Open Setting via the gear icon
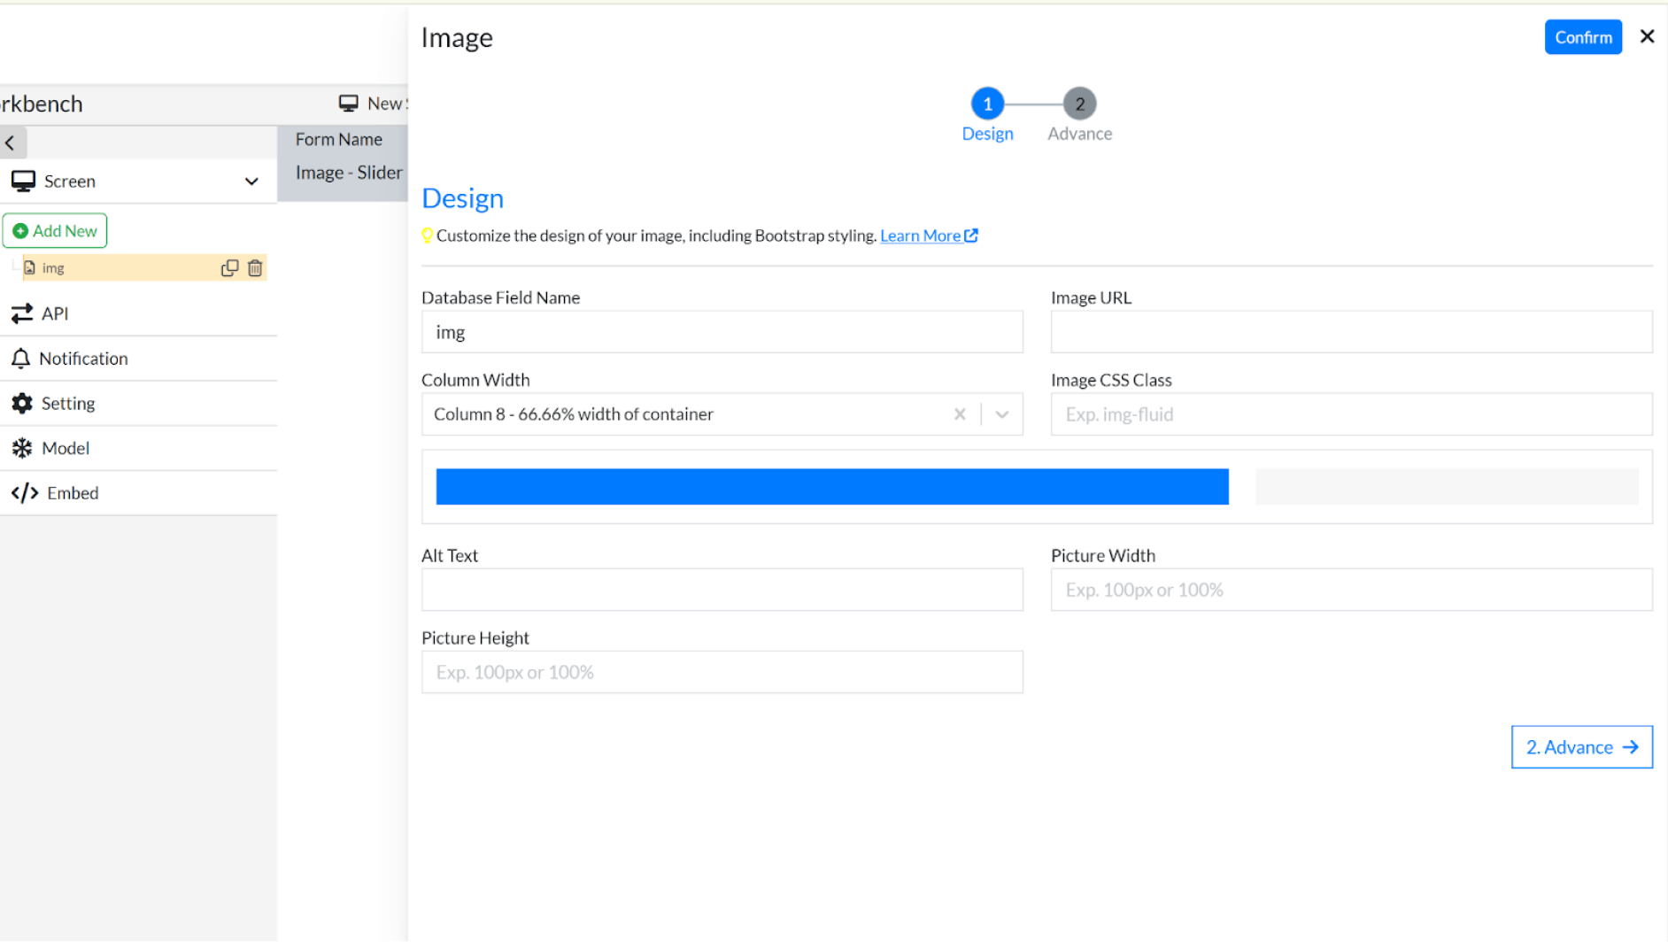Viewport: 1668px width, 942px height. [23, 403]
